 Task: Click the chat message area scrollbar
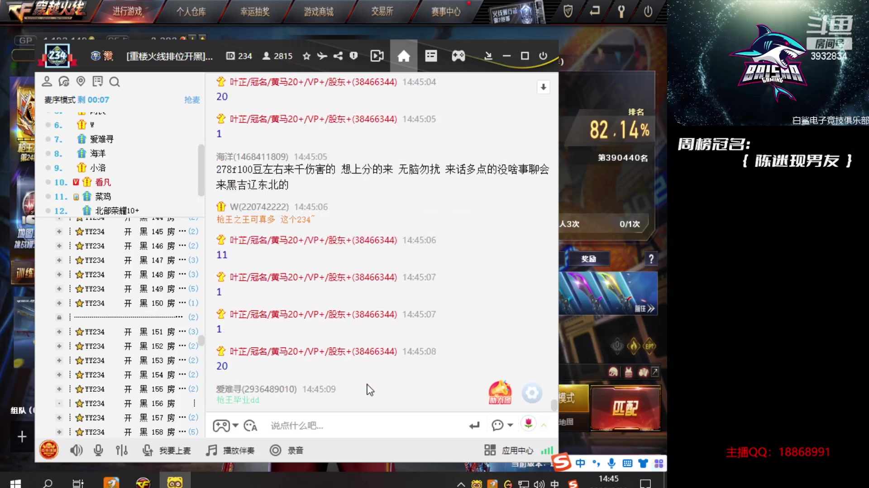tap(554, 405)
